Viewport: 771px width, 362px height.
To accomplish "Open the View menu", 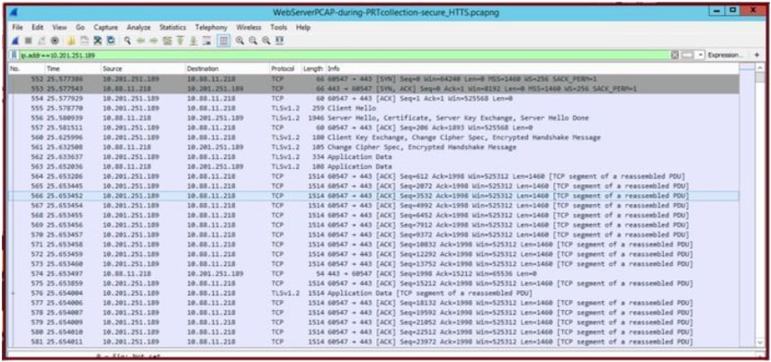I will click(x=59, y=28).
